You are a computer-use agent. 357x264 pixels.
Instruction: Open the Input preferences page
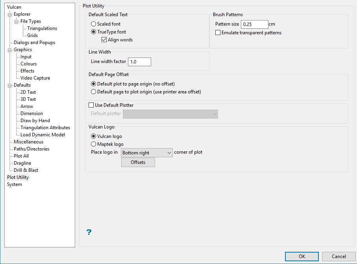click(x=26, y=56)
